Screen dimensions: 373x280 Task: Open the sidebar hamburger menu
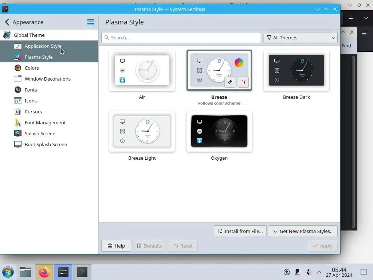(91, 22)
